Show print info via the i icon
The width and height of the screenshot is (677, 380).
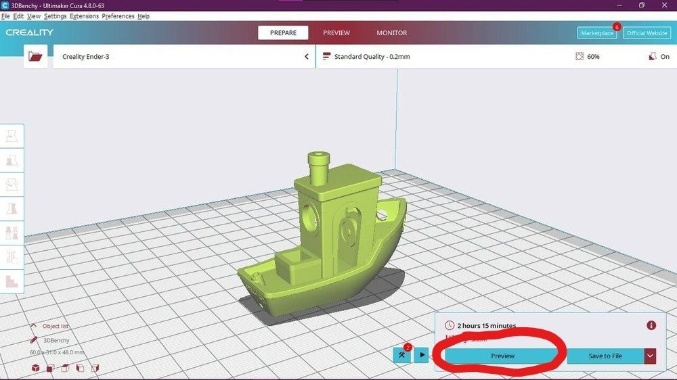651,325
